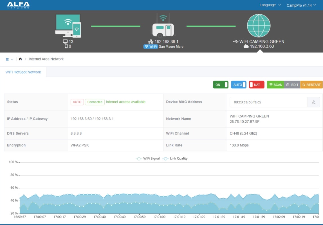Toggle the blue AUTO switch
The image size is (323, 225).
click(239, 85)
